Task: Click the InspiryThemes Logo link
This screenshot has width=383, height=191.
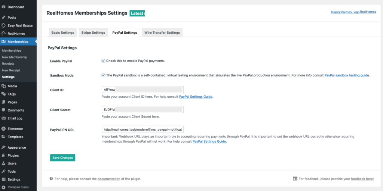Action: click(345, 12)
